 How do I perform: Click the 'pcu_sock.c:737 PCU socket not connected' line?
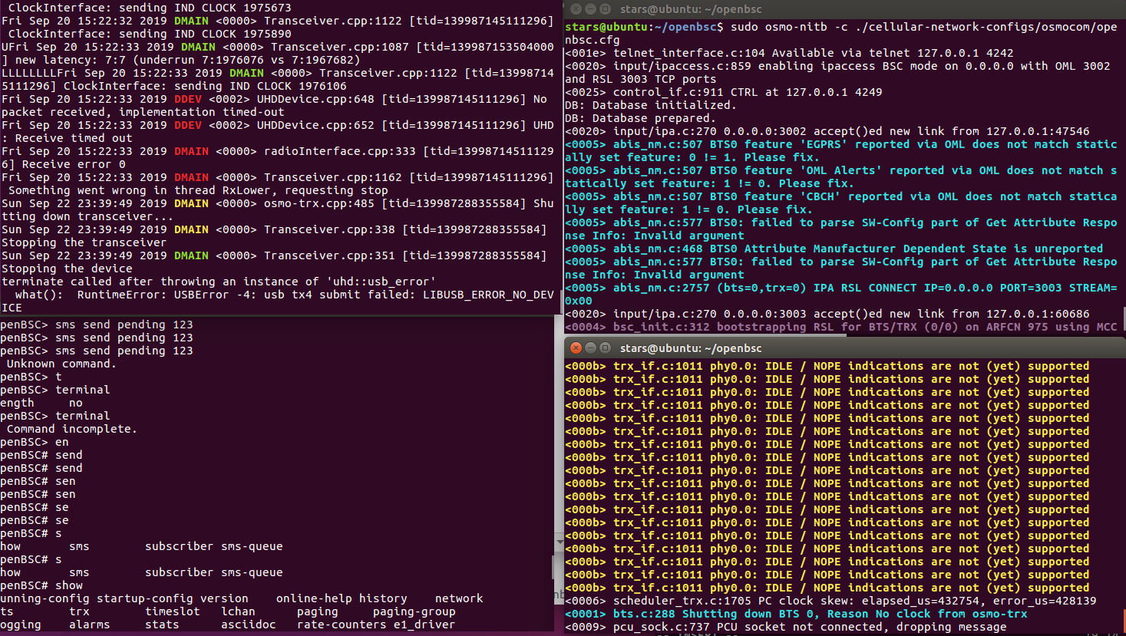786,627
